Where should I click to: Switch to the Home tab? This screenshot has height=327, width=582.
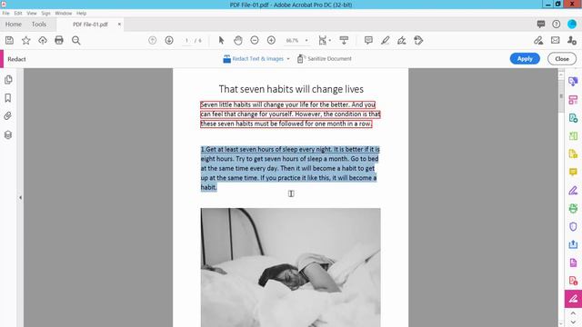click(x=14, y=25)
